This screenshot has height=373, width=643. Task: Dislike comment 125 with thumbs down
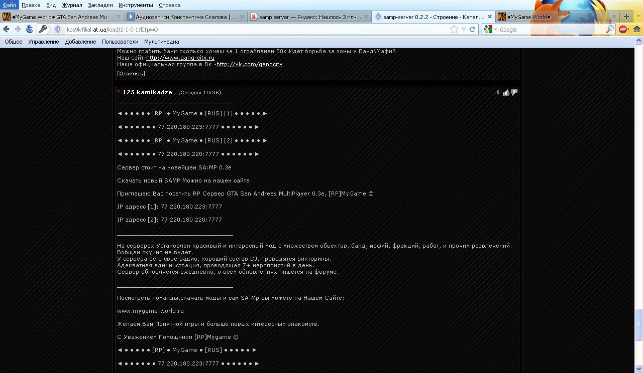[513, 92]
